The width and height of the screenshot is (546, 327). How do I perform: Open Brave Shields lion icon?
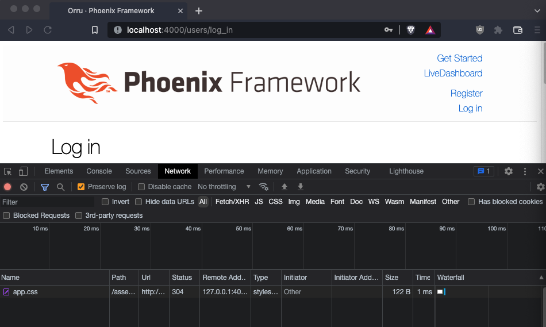[x=411, y=30]
